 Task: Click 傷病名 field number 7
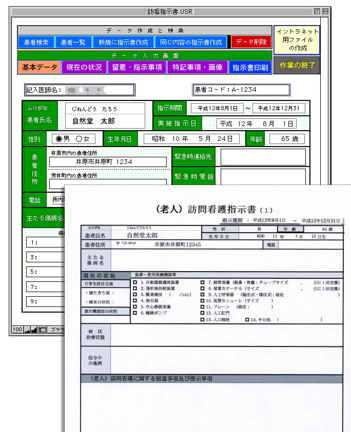[x=46, y=287]
